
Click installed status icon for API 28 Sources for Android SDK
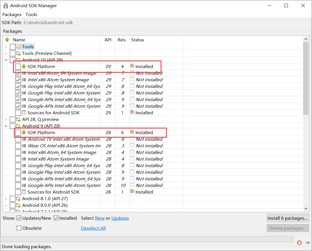pyautogui.click(x=132, y=192)
